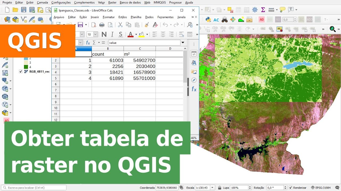Select cell containing 2256
The width and height of the screenshot is (341, 191).
pyautogui.click(x=108, y=66)
